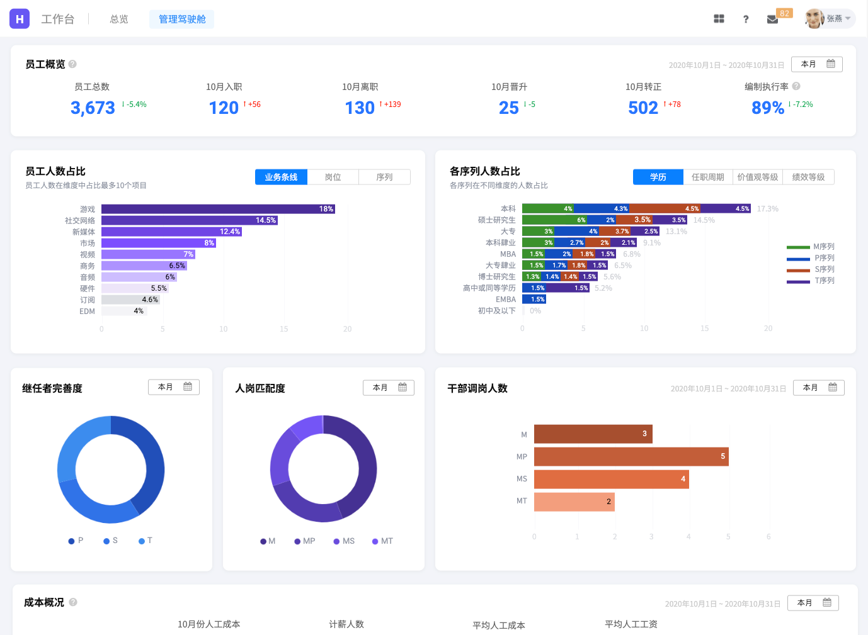
Task: Toggle the S legend in 继任者完善度
Action: pos(111,541)
